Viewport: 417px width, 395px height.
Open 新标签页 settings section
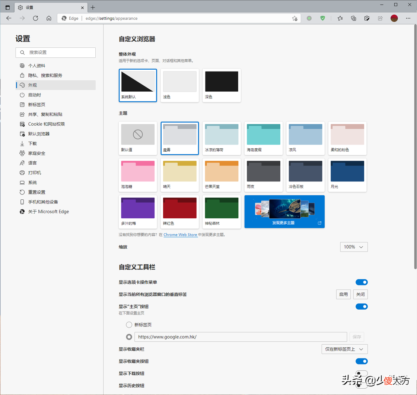pos(55,105)
